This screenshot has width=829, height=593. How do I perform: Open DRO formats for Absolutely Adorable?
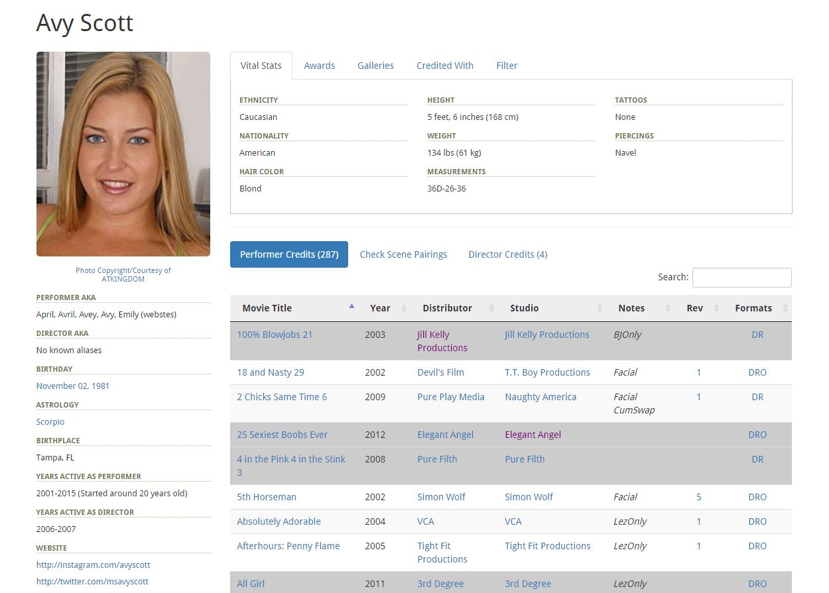[x=757, y=521]
